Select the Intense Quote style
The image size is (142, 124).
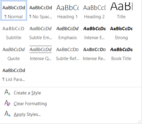[x=41, y=52]
